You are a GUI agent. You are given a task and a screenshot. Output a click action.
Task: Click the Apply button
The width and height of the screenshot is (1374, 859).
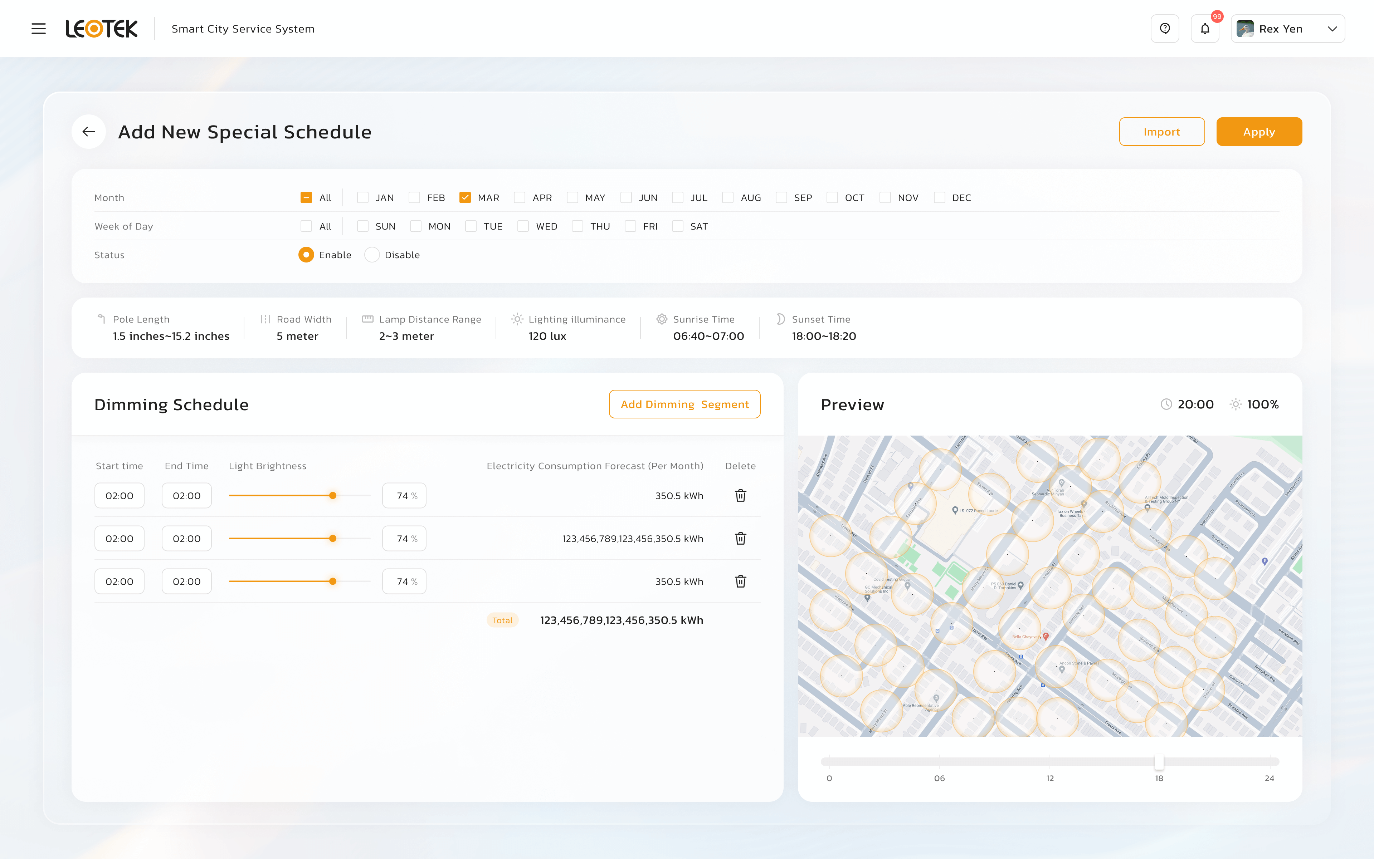pyautogui.click(x=1258, y=132)
